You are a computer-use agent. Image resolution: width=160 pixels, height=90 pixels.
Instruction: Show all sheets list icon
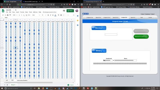7,85
